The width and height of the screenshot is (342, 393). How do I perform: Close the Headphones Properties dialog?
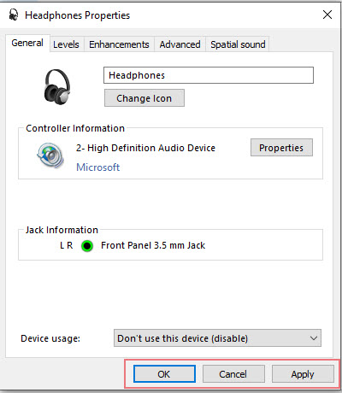pos(327,15)
